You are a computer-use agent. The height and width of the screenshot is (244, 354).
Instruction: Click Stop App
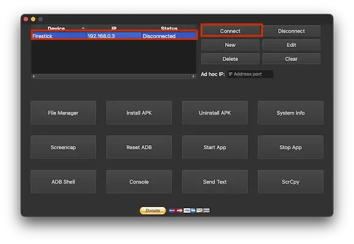pos(290,147)
